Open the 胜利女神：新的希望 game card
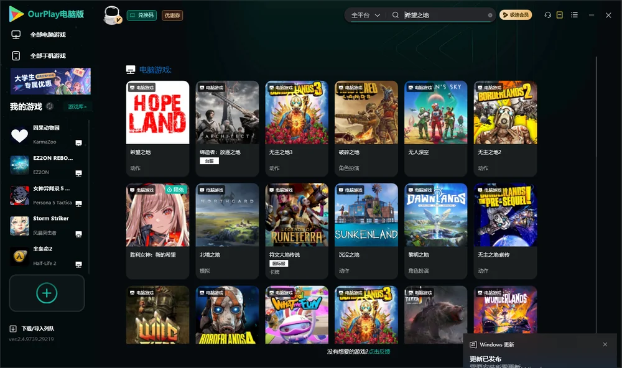The height and width of the screenshot is (368, 622). (x=157, y=231)
